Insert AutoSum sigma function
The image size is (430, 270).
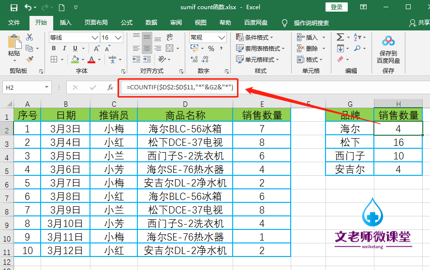tap(340, 37)
